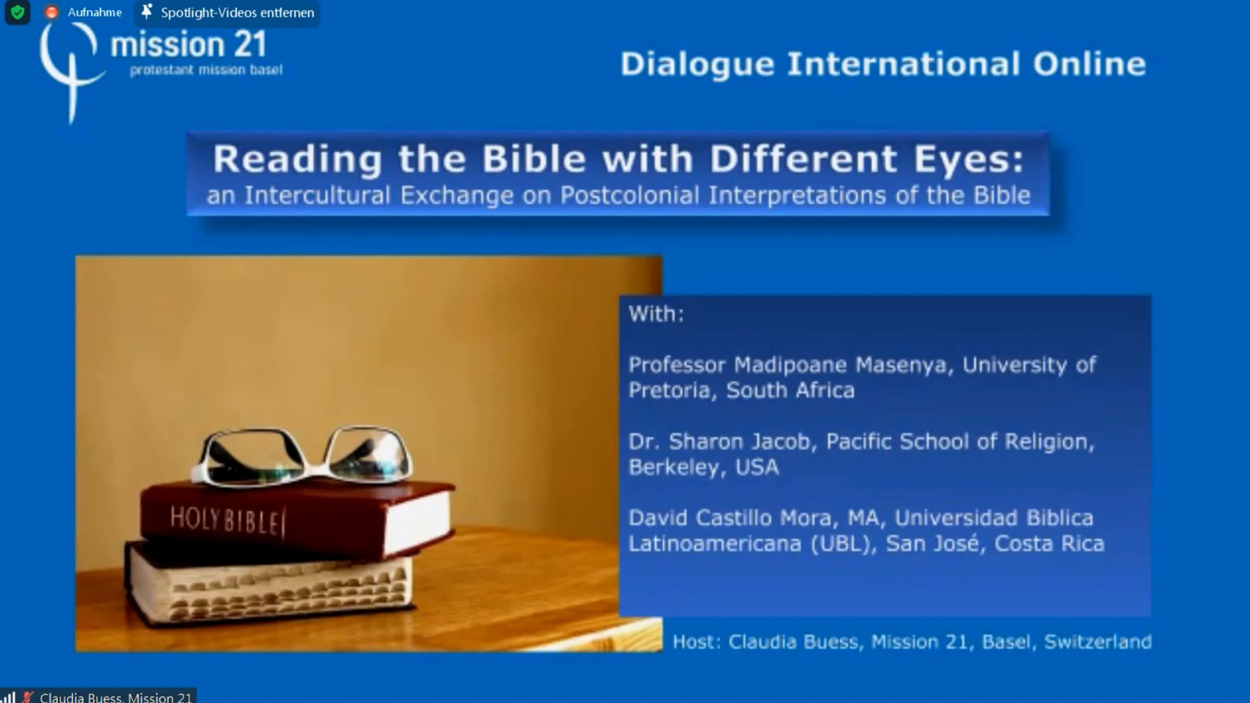This screenshot has width=1250, height=703.
Task: Click the Intercultural Exchange subtitle line
Action: (x=618, y=196)
